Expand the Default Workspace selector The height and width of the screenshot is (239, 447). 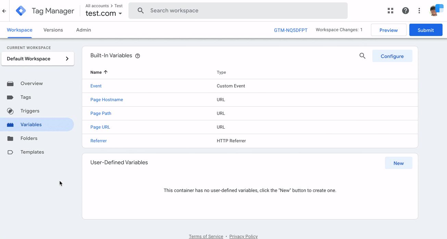(38, 59)
